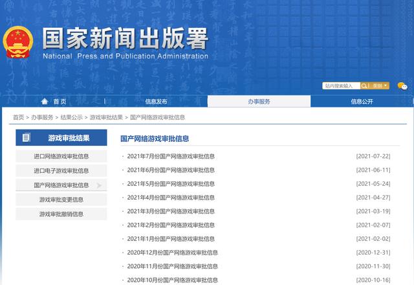Viewport: 414px width, 285px height.
Task: Click arrow beside 国产网络游戏审批信息 sidebar item
Action: click(x=99, y=185)
